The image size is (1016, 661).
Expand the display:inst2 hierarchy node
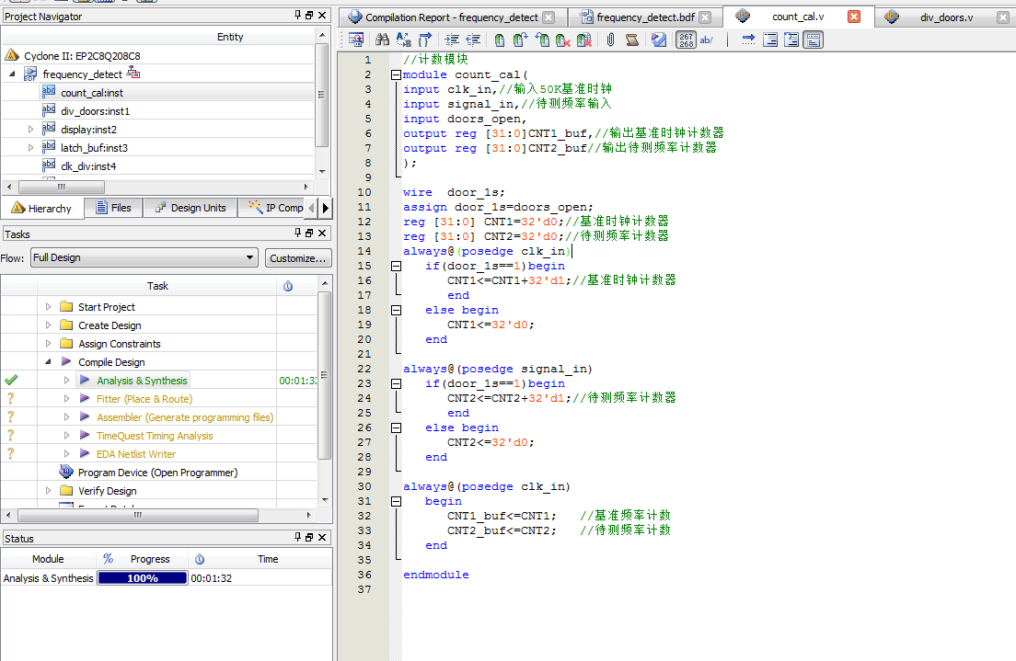click(x=30, y=130)
